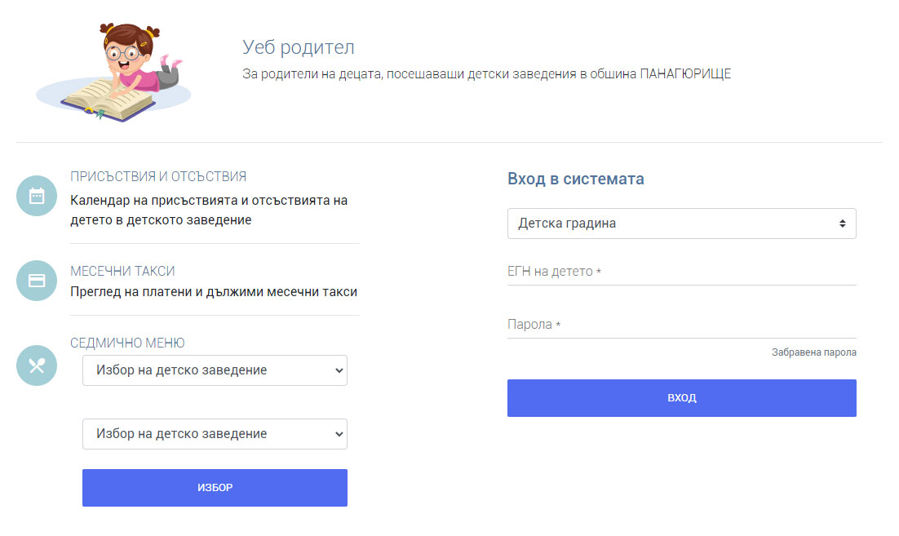The image size is (899, 536).
Task: Click the paid and due fees description
Action: [214, 291]
